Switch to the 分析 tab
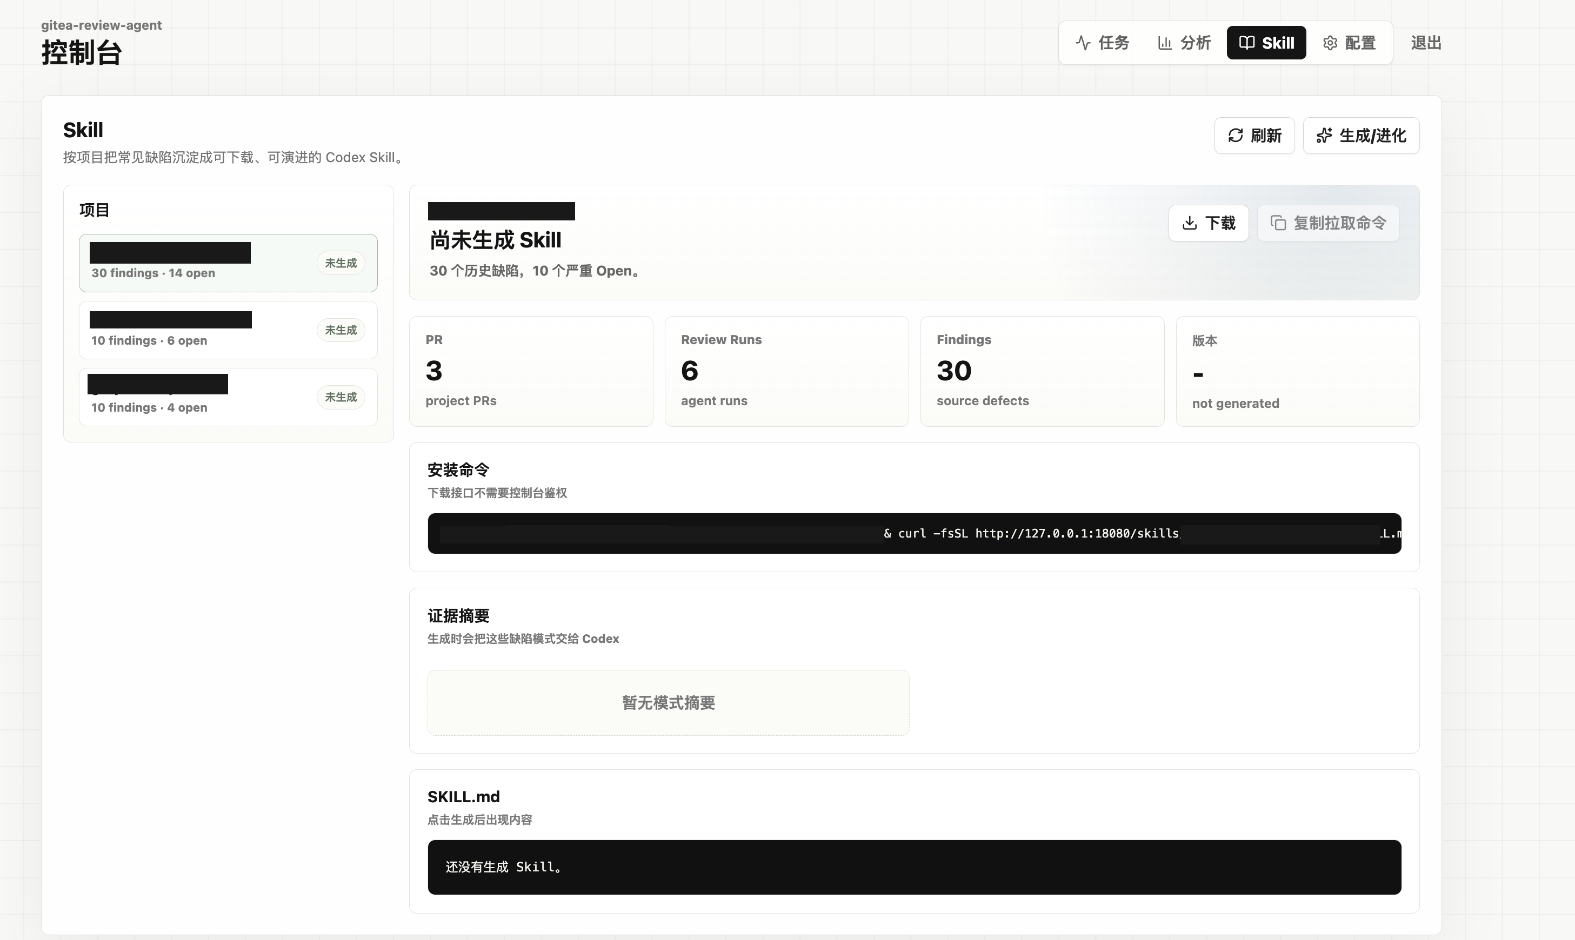The width and height of the screenshot is (1575, 940). 1184,43
